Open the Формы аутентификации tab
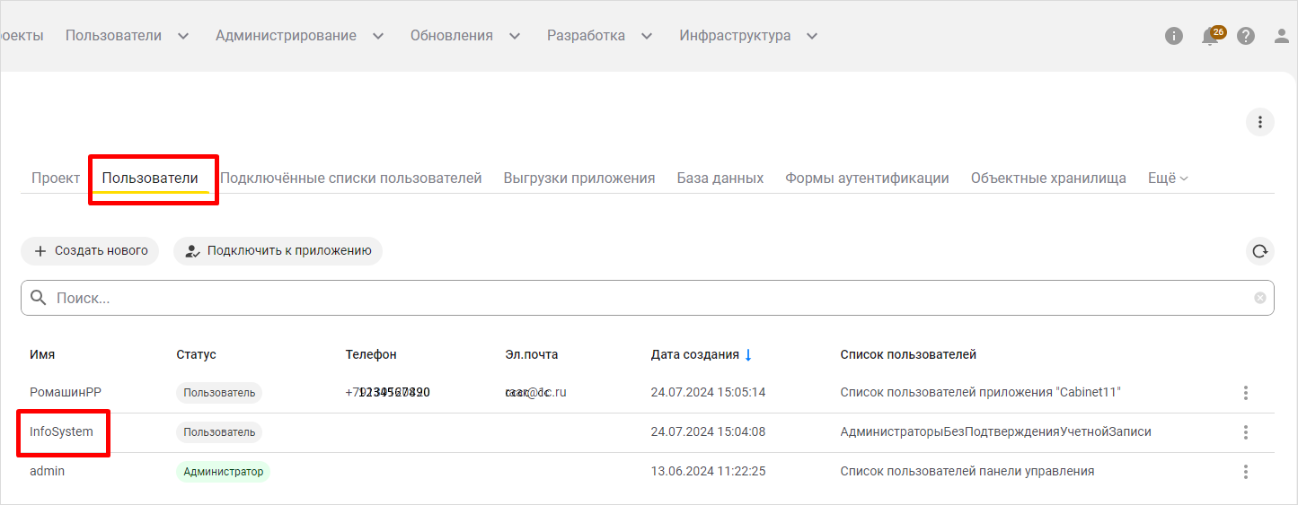This screenshot has width=1298, height=505. [x=867, y=178]
